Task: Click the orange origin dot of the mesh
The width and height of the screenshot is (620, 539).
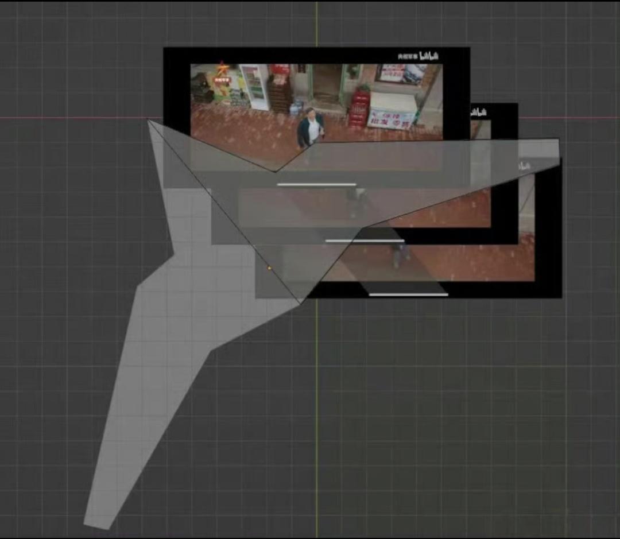Action: tap(270, 268)
